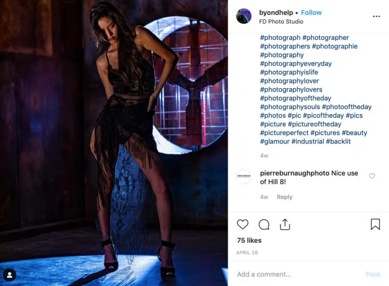Show tagged people icon on photo
Viewport: 389px width, 286px height.
[10, 275]
